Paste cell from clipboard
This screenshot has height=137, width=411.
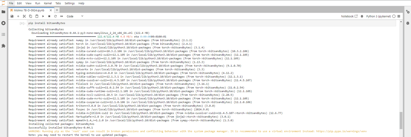(x=37, y=16)
